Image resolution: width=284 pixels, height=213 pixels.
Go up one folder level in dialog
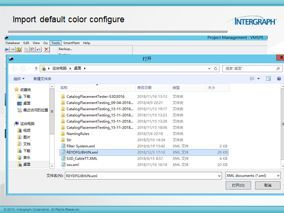(x=36, y=69)
